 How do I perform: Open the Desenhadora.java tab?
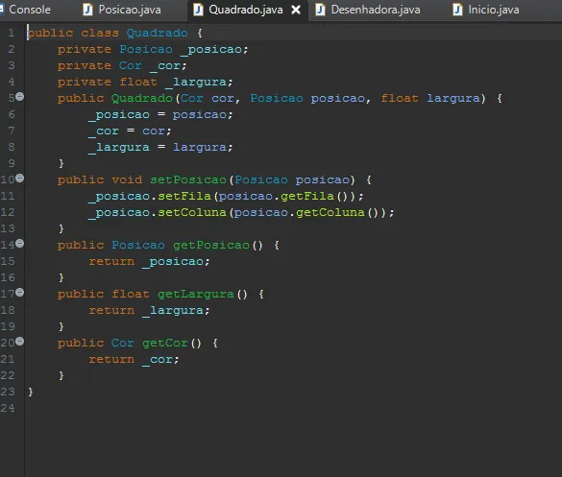(x=368, y=10)
